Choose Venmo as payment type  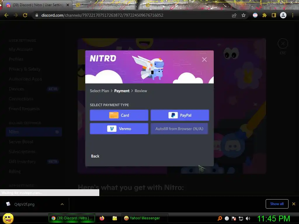(x=119, y=129)
